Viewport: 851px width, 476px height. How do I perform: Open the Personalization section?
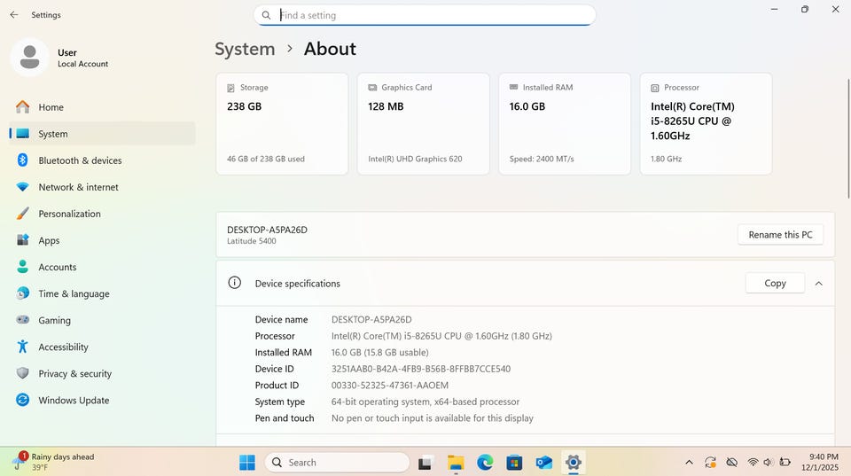tap(69, 214)
